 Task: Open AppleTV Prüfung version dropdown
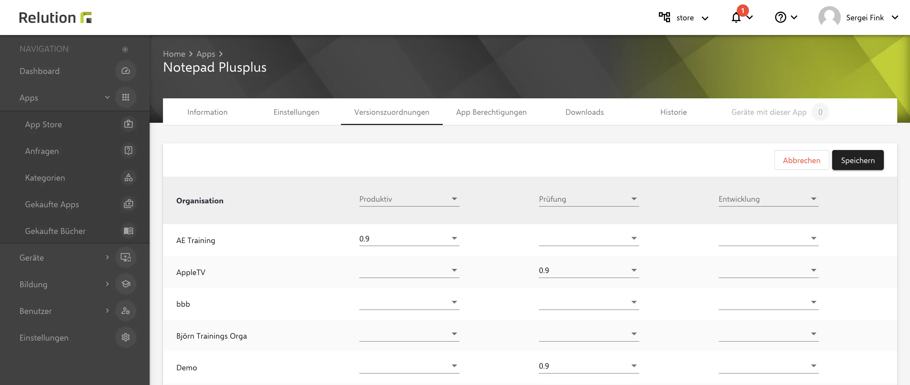pyautogui.click(x=588, y=270)
